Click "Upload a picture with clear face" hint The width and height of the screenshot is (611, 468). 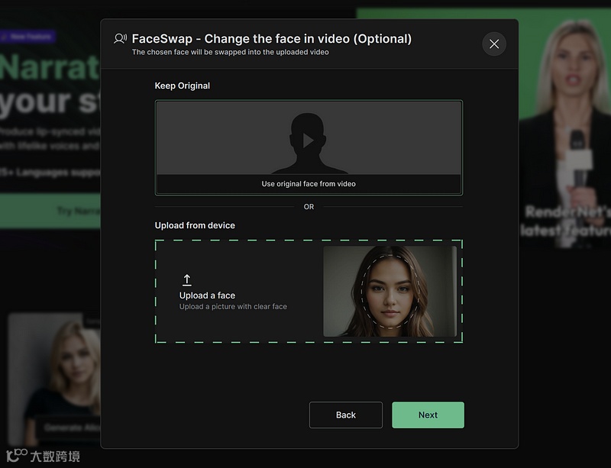233,307
